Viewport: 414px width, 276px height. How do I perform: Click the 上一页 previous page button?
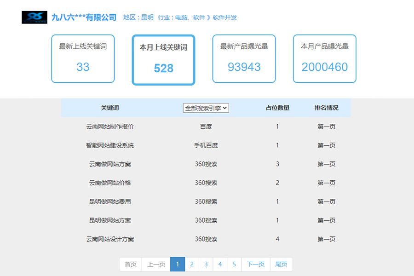pyautogui.click(x=156, y=264)
